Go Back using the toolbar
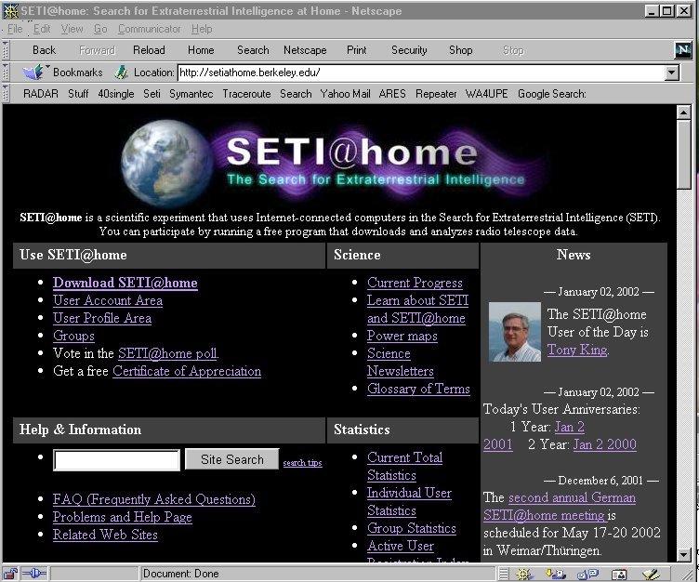 point(44,50)
